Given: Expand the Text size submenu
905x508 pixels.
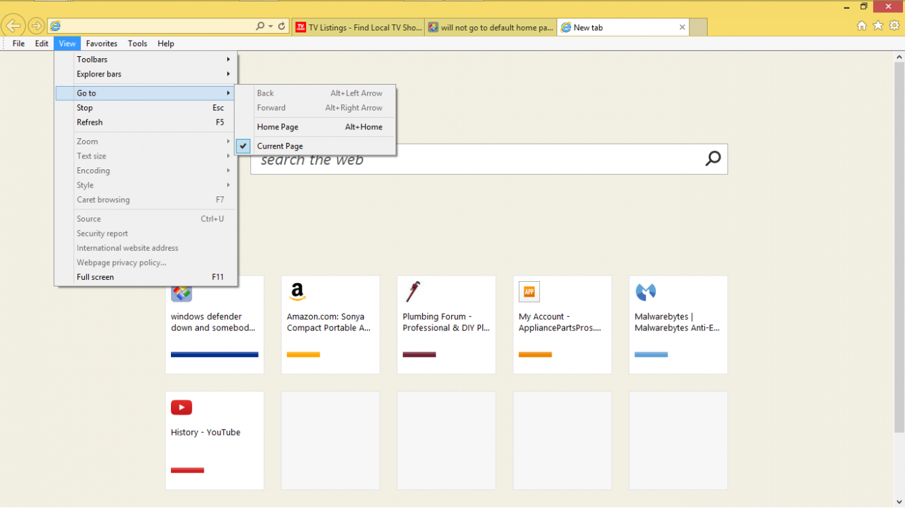Looking at the screenshot, I should (x=146, y=156).
